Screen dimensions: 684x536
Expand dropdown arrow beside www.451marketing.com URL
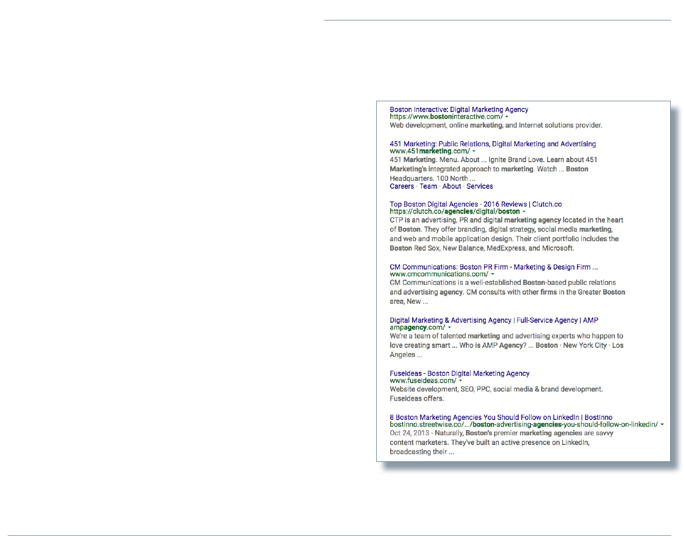click(x=474, y=151)
